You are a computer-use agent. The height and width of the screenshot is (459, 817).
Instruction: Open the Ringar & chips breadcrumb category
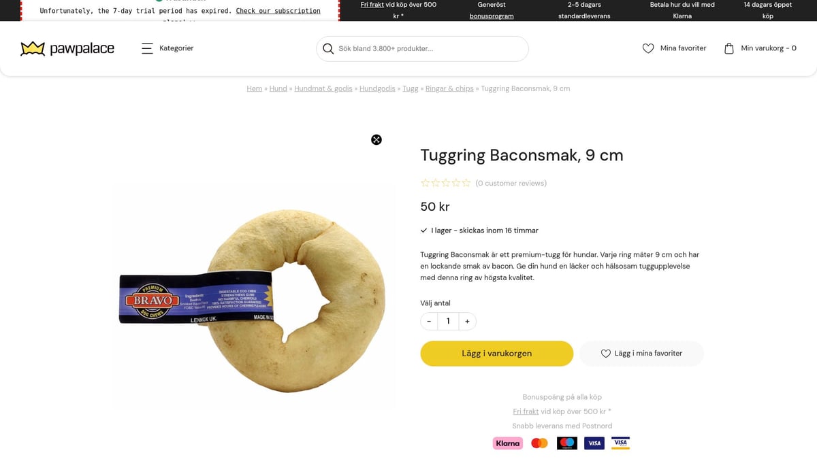tap(449, 88)
